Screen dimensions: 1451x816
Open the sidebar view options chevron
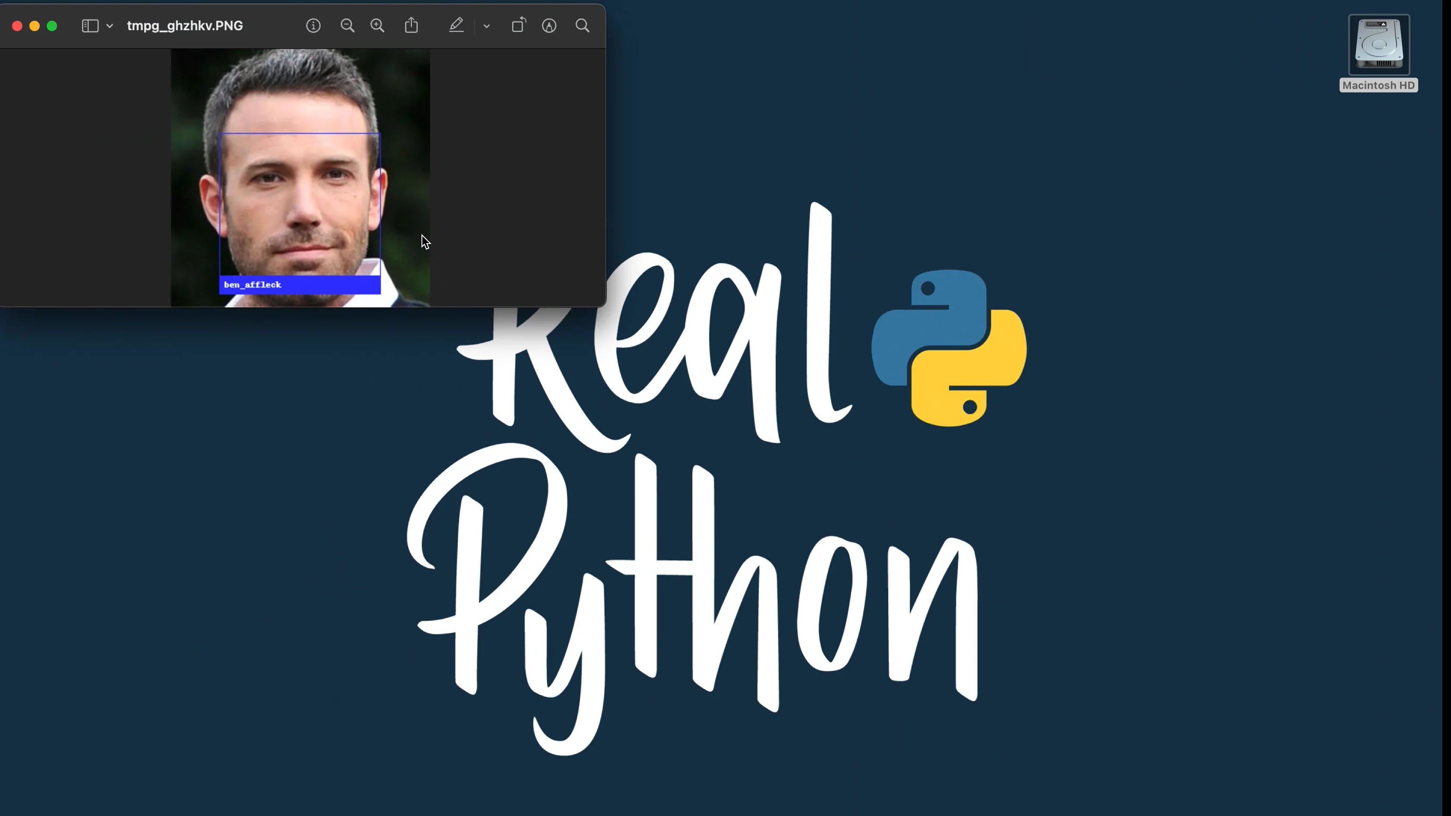[110, 26]
